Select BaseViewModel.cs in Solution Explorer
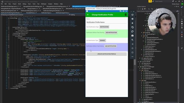 148,60
